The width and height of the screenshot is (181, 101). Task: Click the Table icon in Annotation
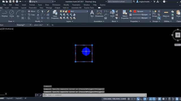click(x=105, y=18)
